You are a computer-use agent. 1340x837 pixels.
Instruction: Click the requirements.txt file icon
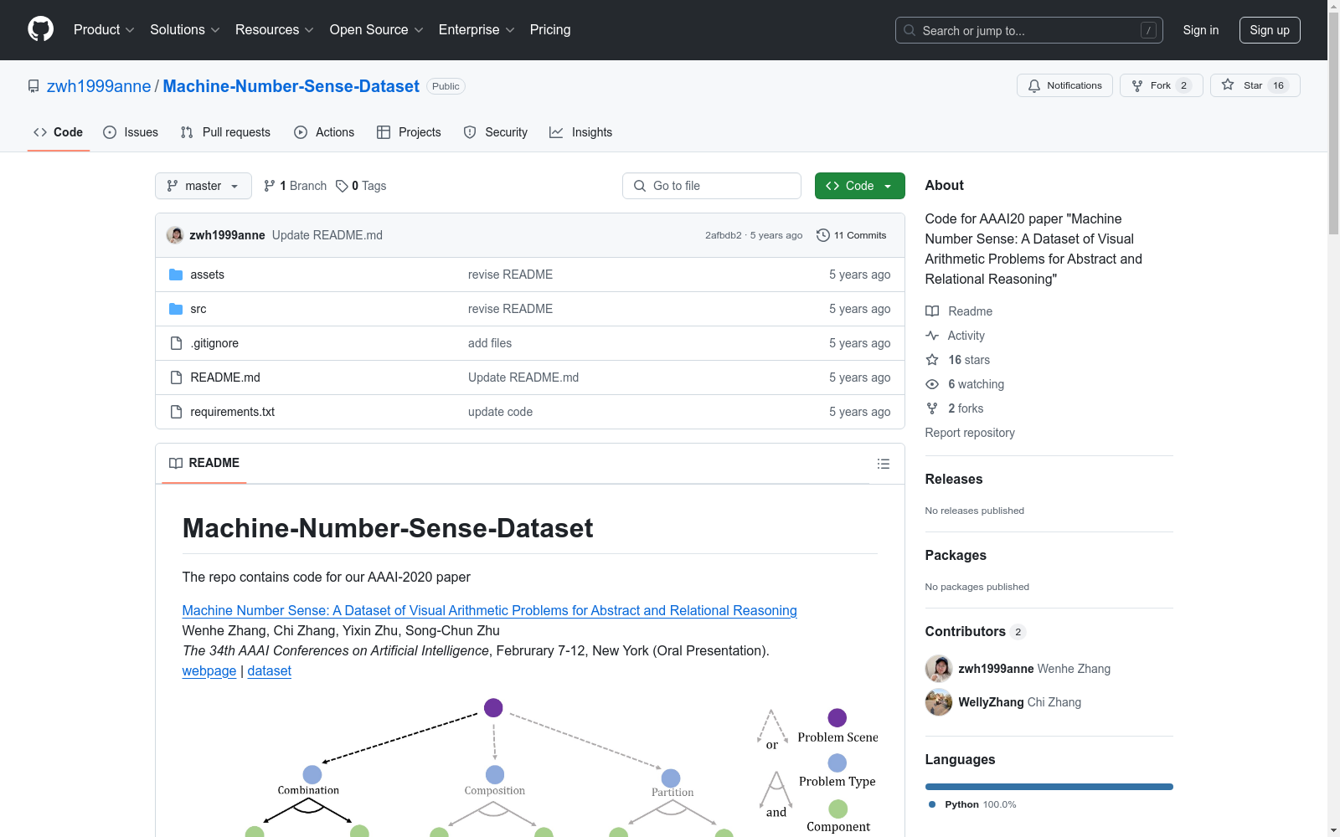176,412
